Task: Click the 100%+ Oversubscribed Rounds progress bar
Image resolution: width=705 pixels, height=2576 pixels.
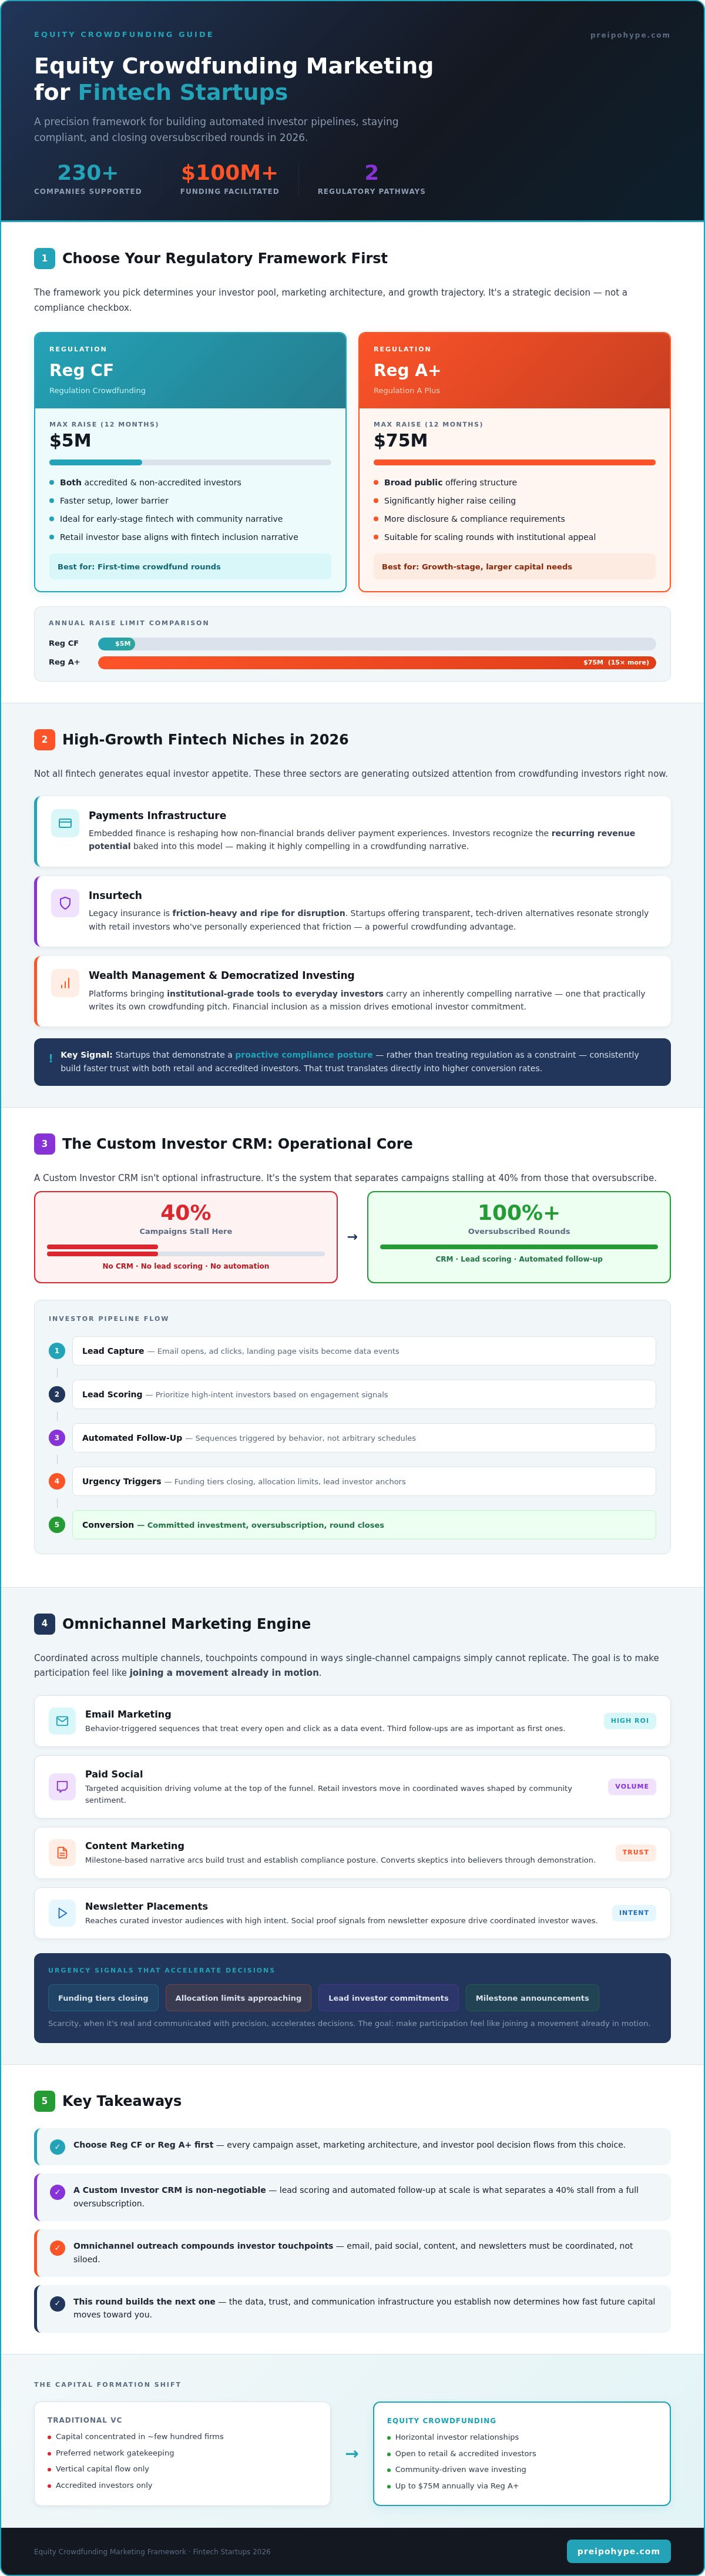Action: coord(519,1247)
